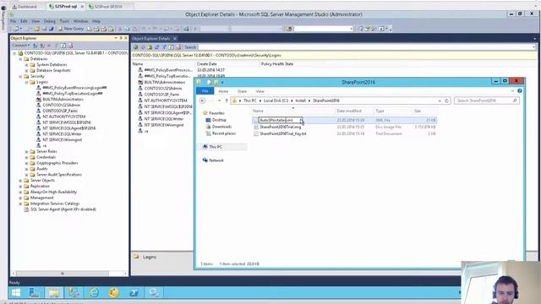Collapse the Security folder node
This screenshot has width=541, height=304.
tap(20, 77)
